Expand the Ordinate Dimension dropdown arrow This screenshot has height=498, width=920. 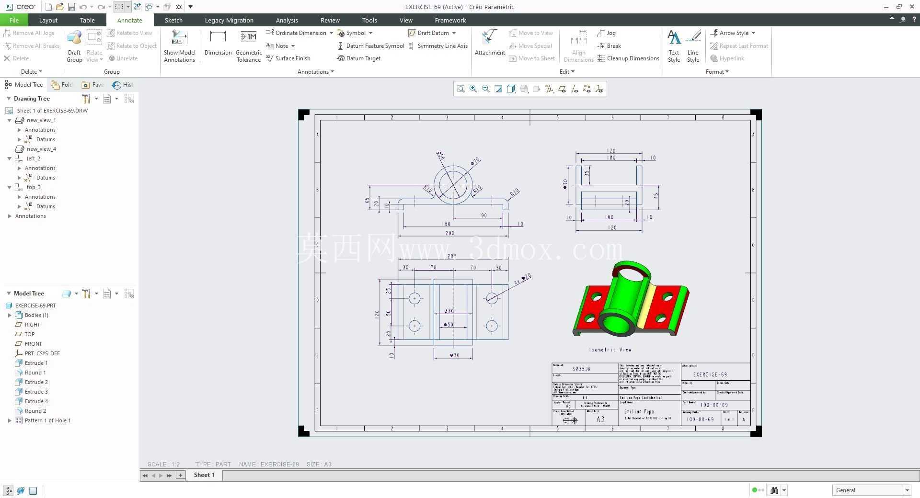click(x=331, y=33)
